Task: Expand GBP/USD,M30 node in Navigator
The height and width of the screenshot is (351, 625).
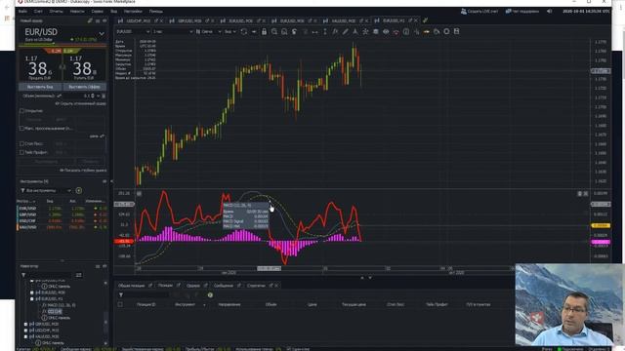Action: 26,324
